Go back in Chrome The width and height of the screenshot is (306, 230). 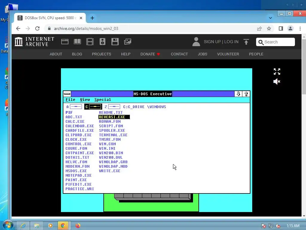[x=18, y=28]
